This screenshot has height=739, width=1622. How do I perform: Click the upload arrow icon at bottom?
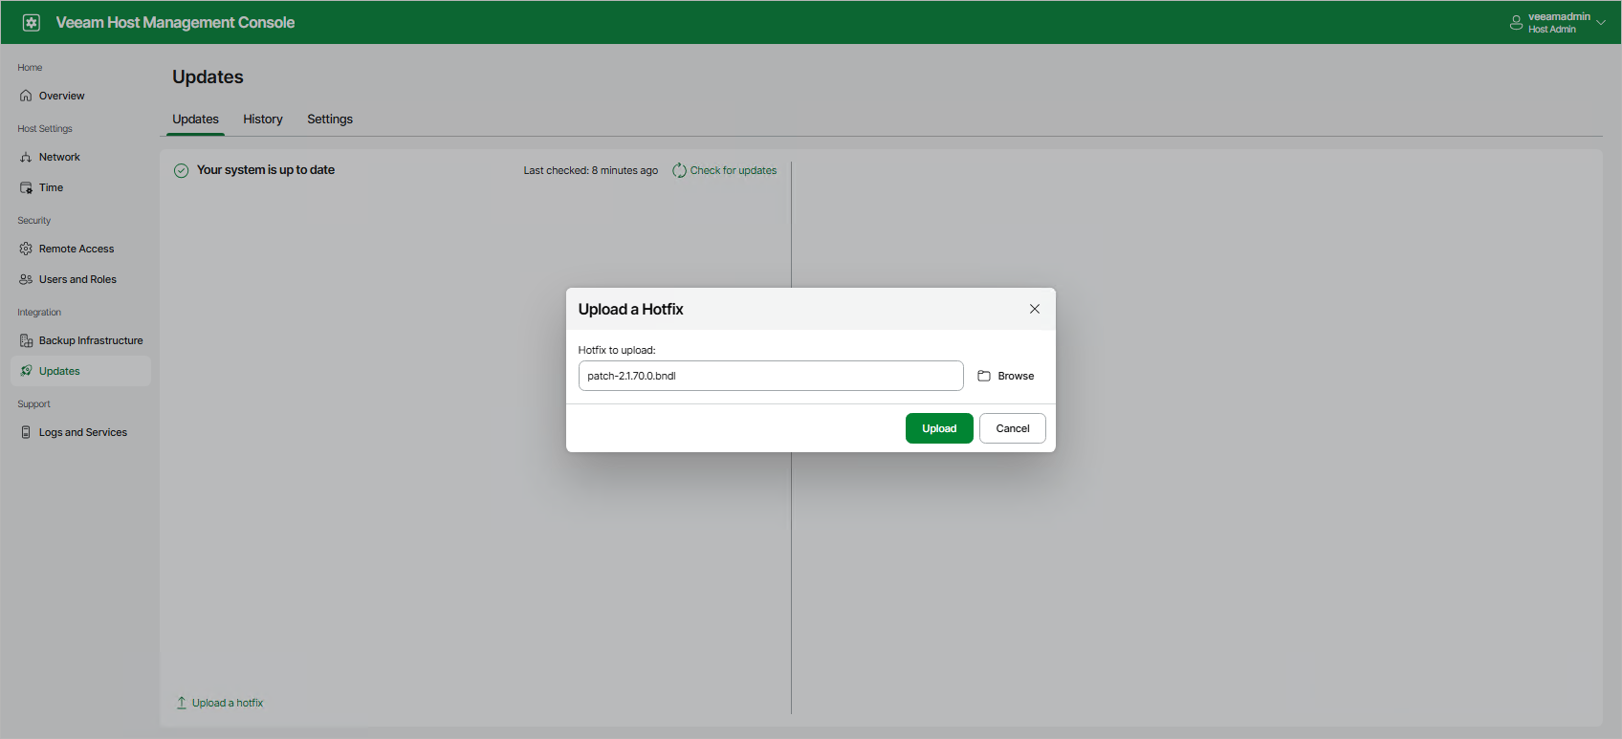182,703
